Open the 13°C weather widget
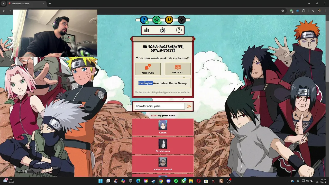Image resolution: width=329 pixels, height=185 pixels. coord(9,181)
